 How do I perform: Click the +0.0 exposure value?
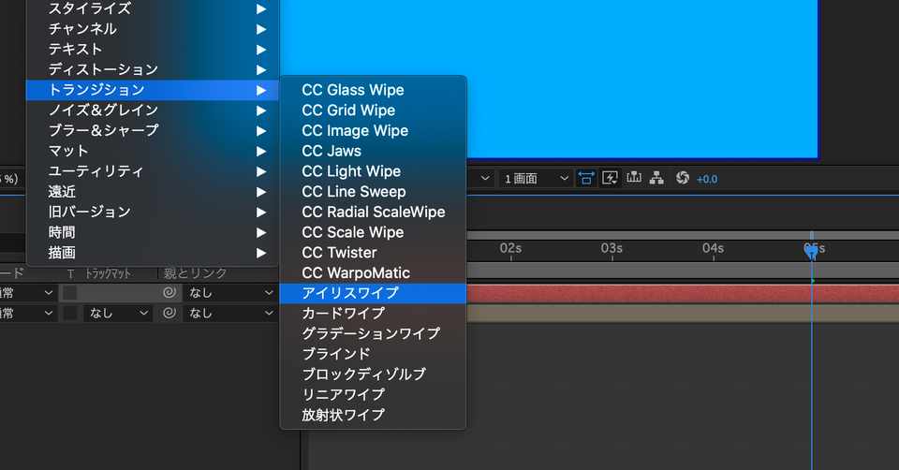click(x=707, y=180)
